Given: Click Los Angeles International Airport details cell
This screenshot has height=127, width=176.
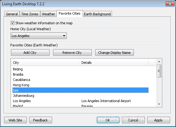Looking at the screenshot, I should tap(106, 101).
